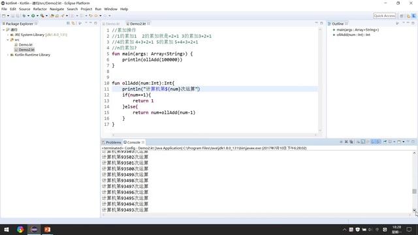Click console line containing 93500
418x235 pixels.
pos(125,168)
